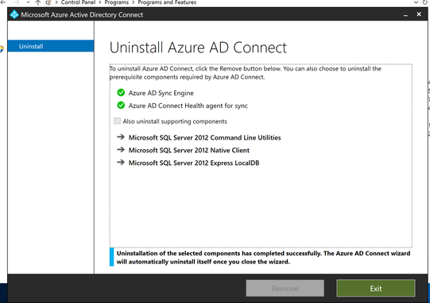
Task: Toggle Also uninstall supporting components checkbox
Action: (x=117, y=121)
